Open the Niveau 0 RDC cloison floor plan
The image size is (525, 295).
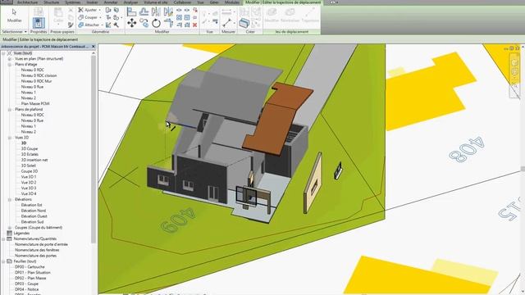(39, 75)
